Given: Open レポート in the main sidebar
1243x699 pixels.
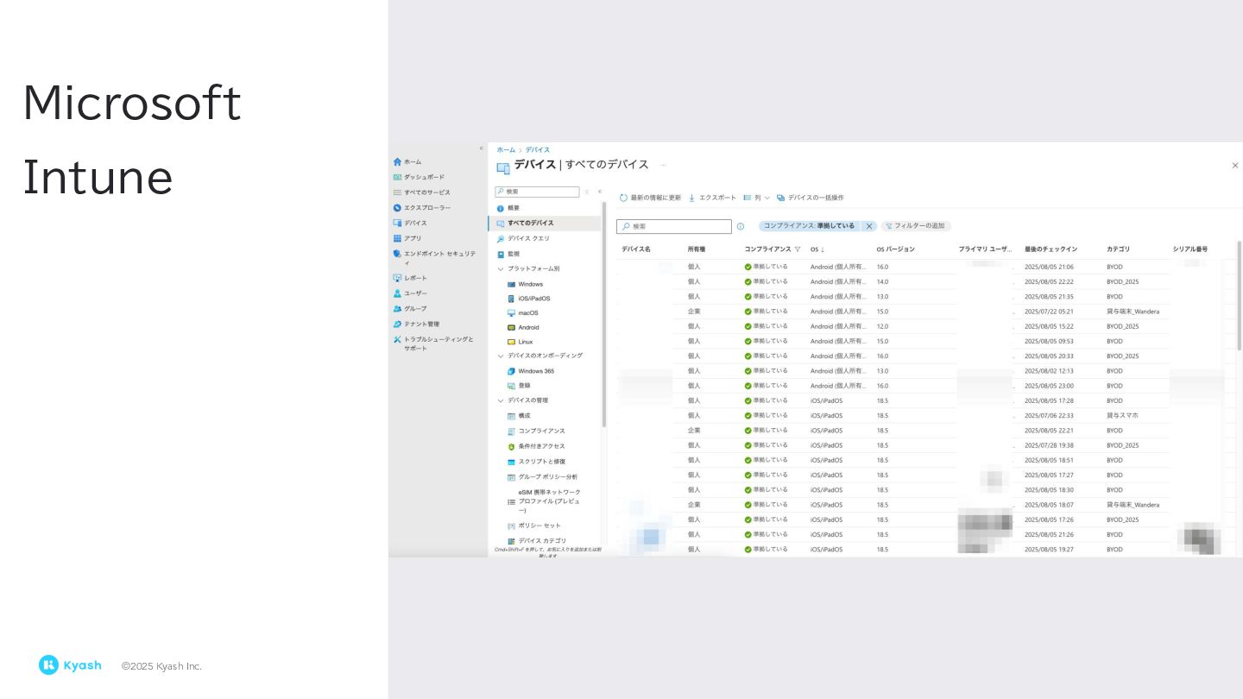Looking at the screenshot, I should 410,278.
